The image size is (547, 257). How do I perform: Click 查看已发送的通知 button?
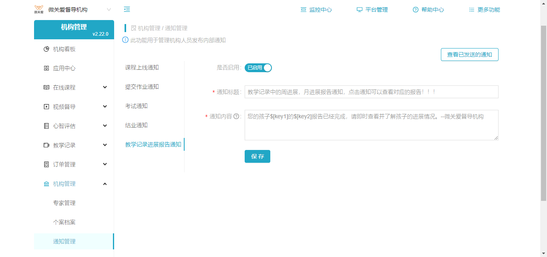[470, 55]
